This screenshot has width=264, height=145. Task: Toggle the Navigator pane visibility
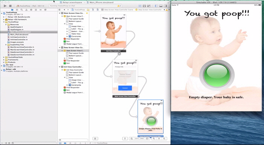coord(157,6)
